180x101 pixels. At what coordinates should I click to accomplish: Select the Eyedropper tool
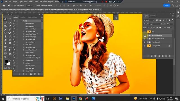pyautogui.click(x=10, y=26)
